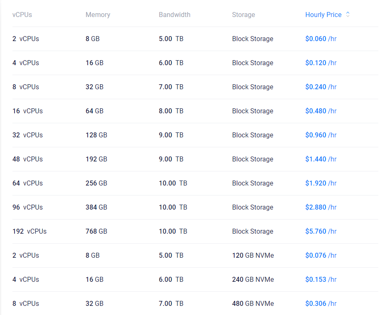
Task: Select the $0.480 /hr price link
Action: click(321, 111)
